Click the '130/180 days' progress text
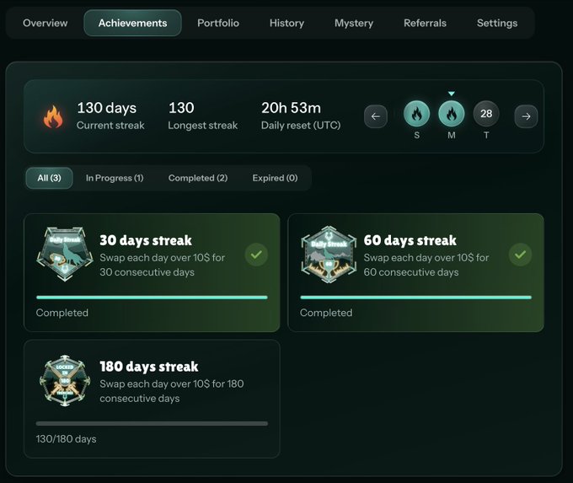The height and width of the screenshot is (483, 573). [x=66, y=439]
